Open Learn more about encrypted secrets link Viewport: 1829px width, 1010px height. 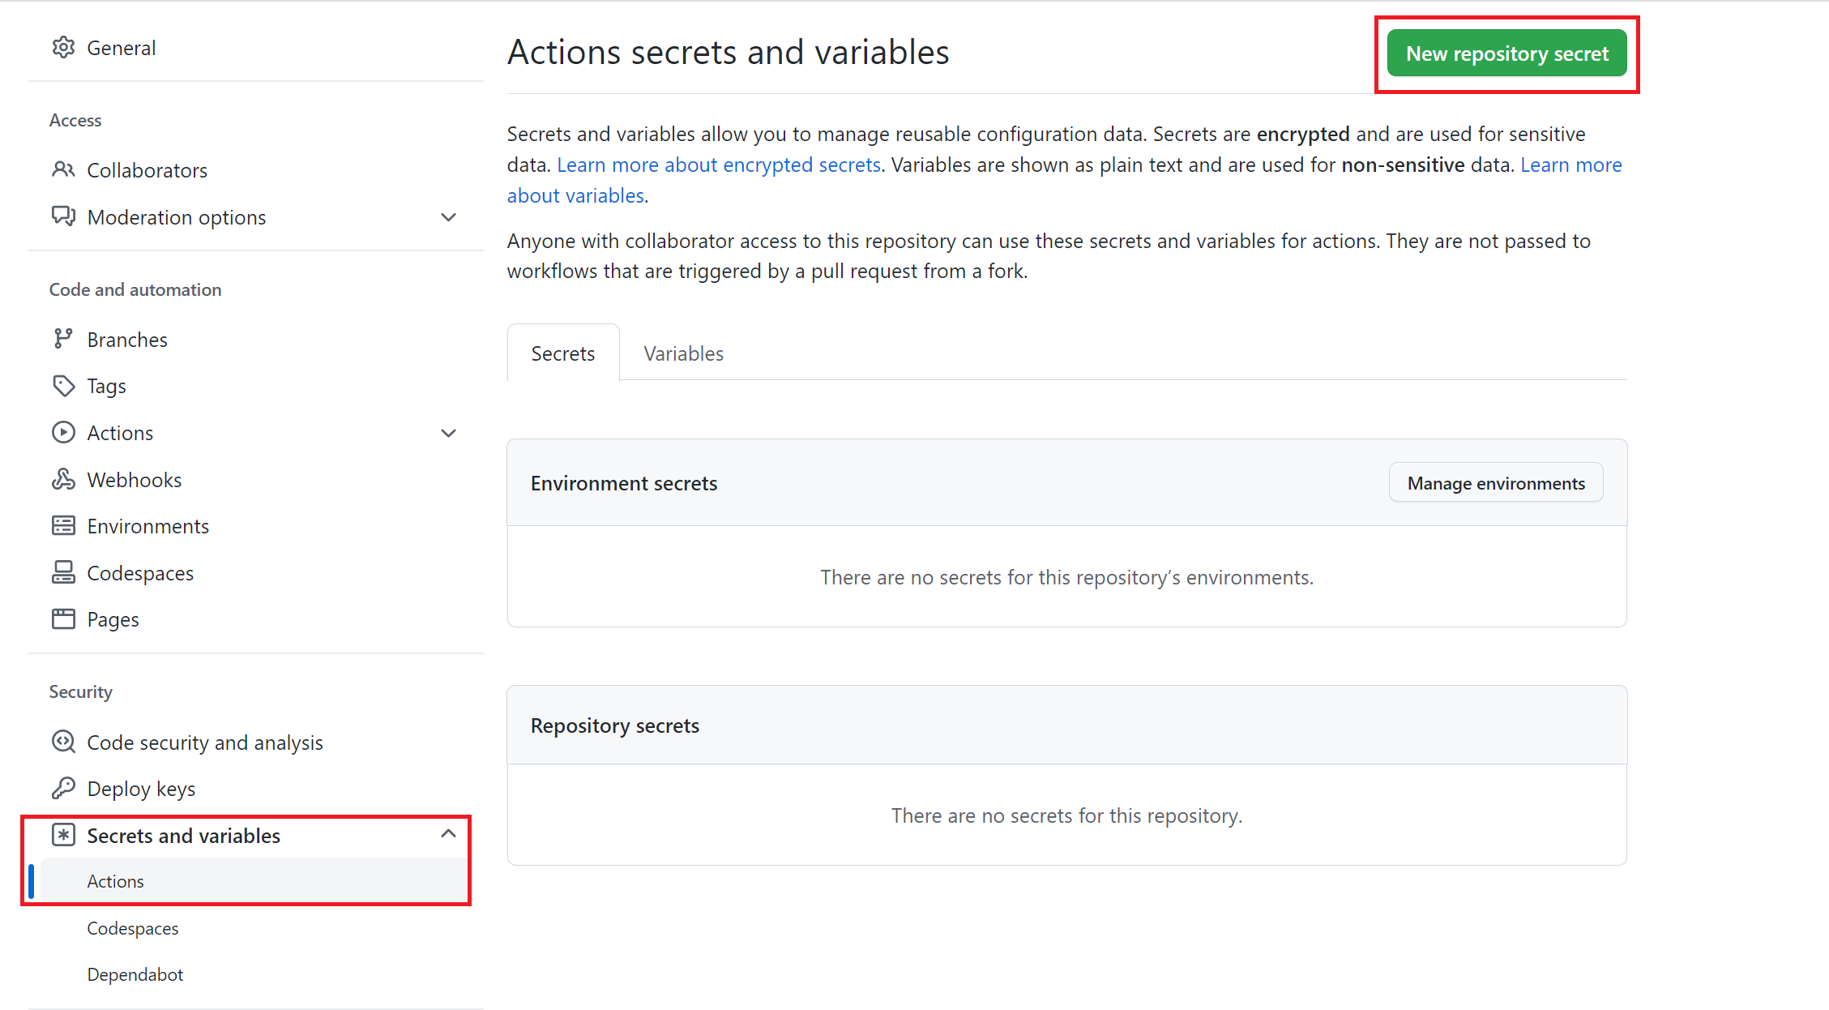pos(718,165)
